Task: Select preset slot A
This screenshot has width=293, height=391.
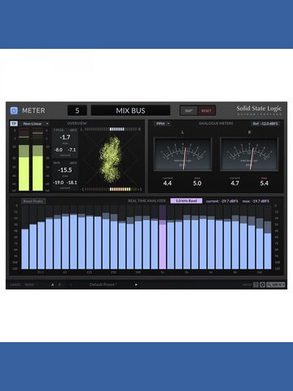Action: [x=53, y=284]
